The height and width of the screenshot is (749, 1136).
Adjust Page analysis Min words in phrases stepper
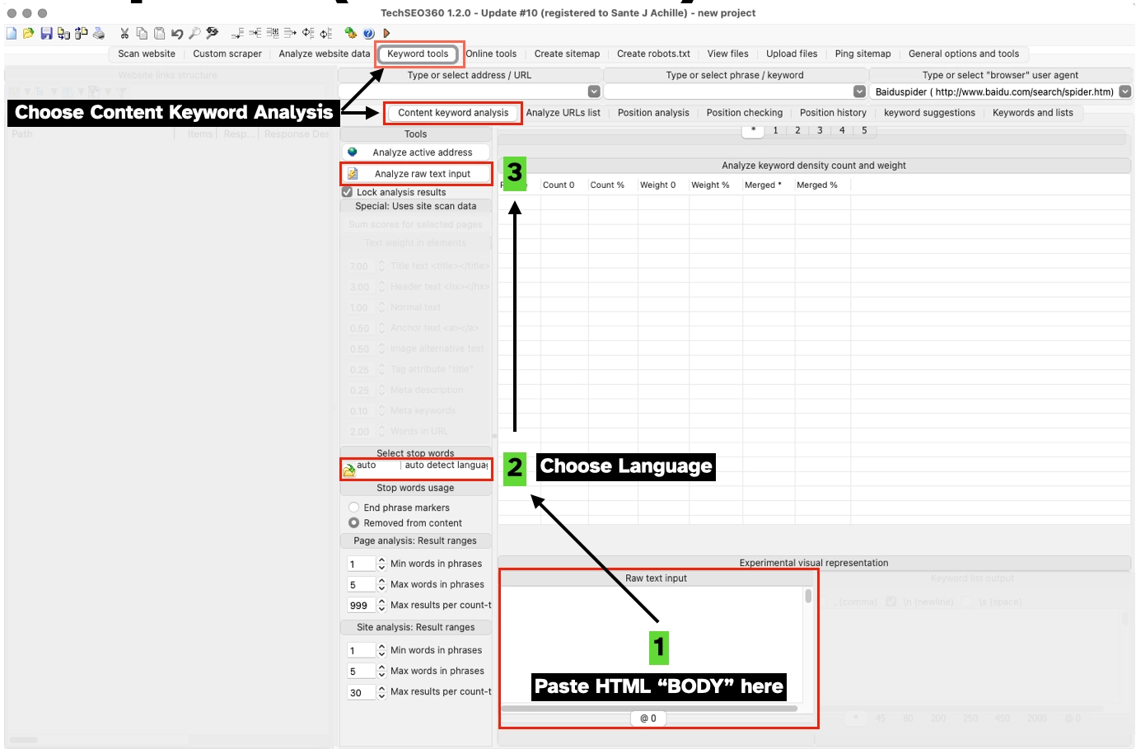[381, 564]
